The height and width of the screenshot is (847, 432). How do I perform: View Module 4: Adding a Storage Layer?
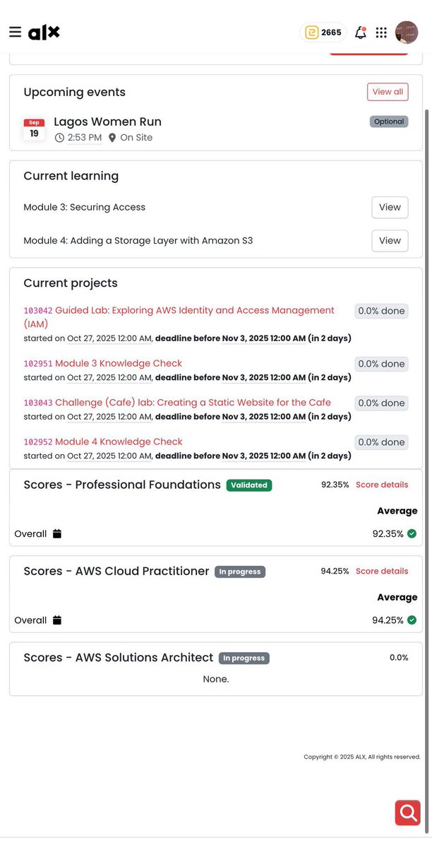coord(390,241)
